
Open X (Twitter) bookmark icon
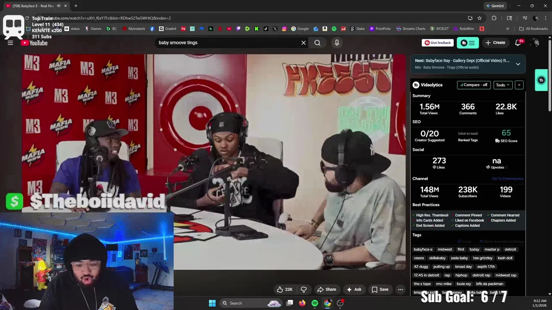[275, 29]
